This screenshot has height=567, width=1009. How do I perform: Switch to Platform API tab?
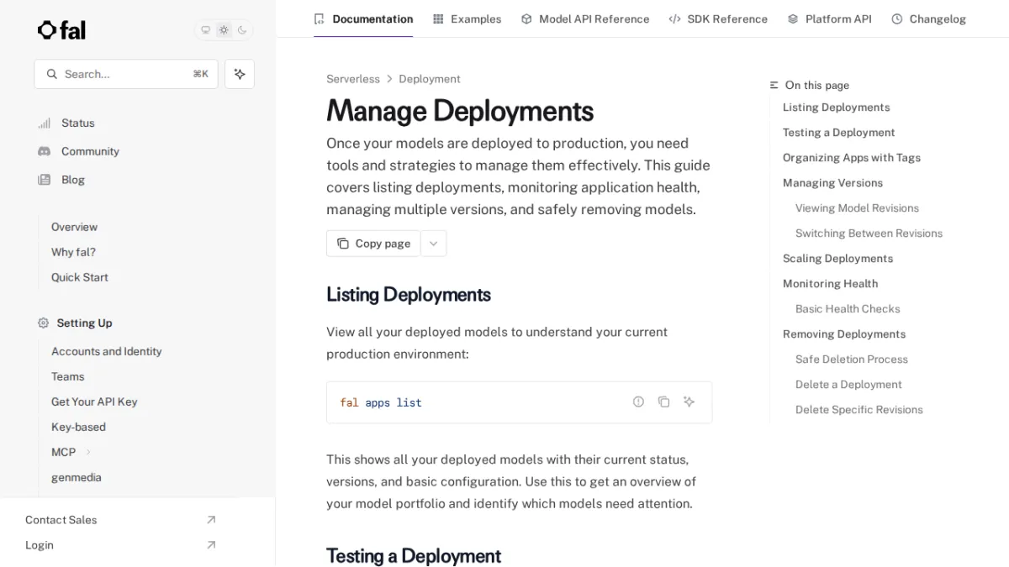[x=829, y=18]
